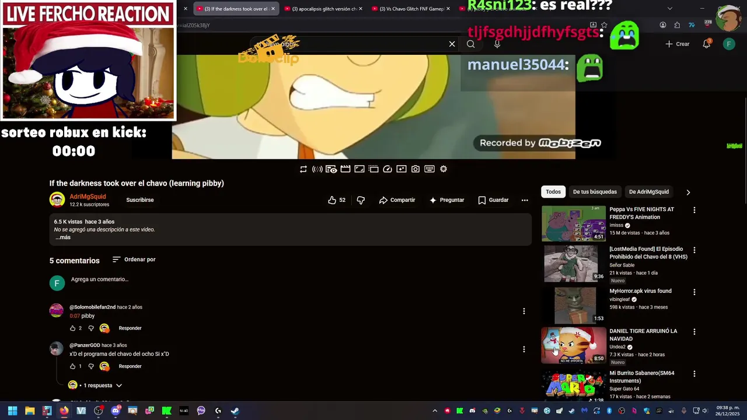Open the AdriMgSquid channel link
Screen dimensions: 747x420
(88, 197)
